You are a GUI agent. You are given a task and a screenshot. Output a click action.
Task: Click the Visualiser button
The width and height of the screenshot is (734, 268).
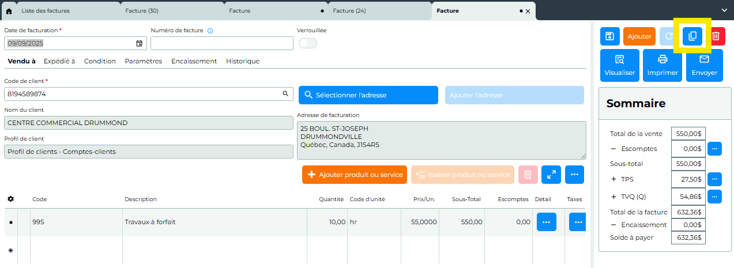pos(620,65)
